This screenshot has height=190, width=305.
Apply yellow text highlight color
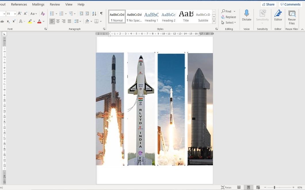pyautogui.click(x=30, y=21)
